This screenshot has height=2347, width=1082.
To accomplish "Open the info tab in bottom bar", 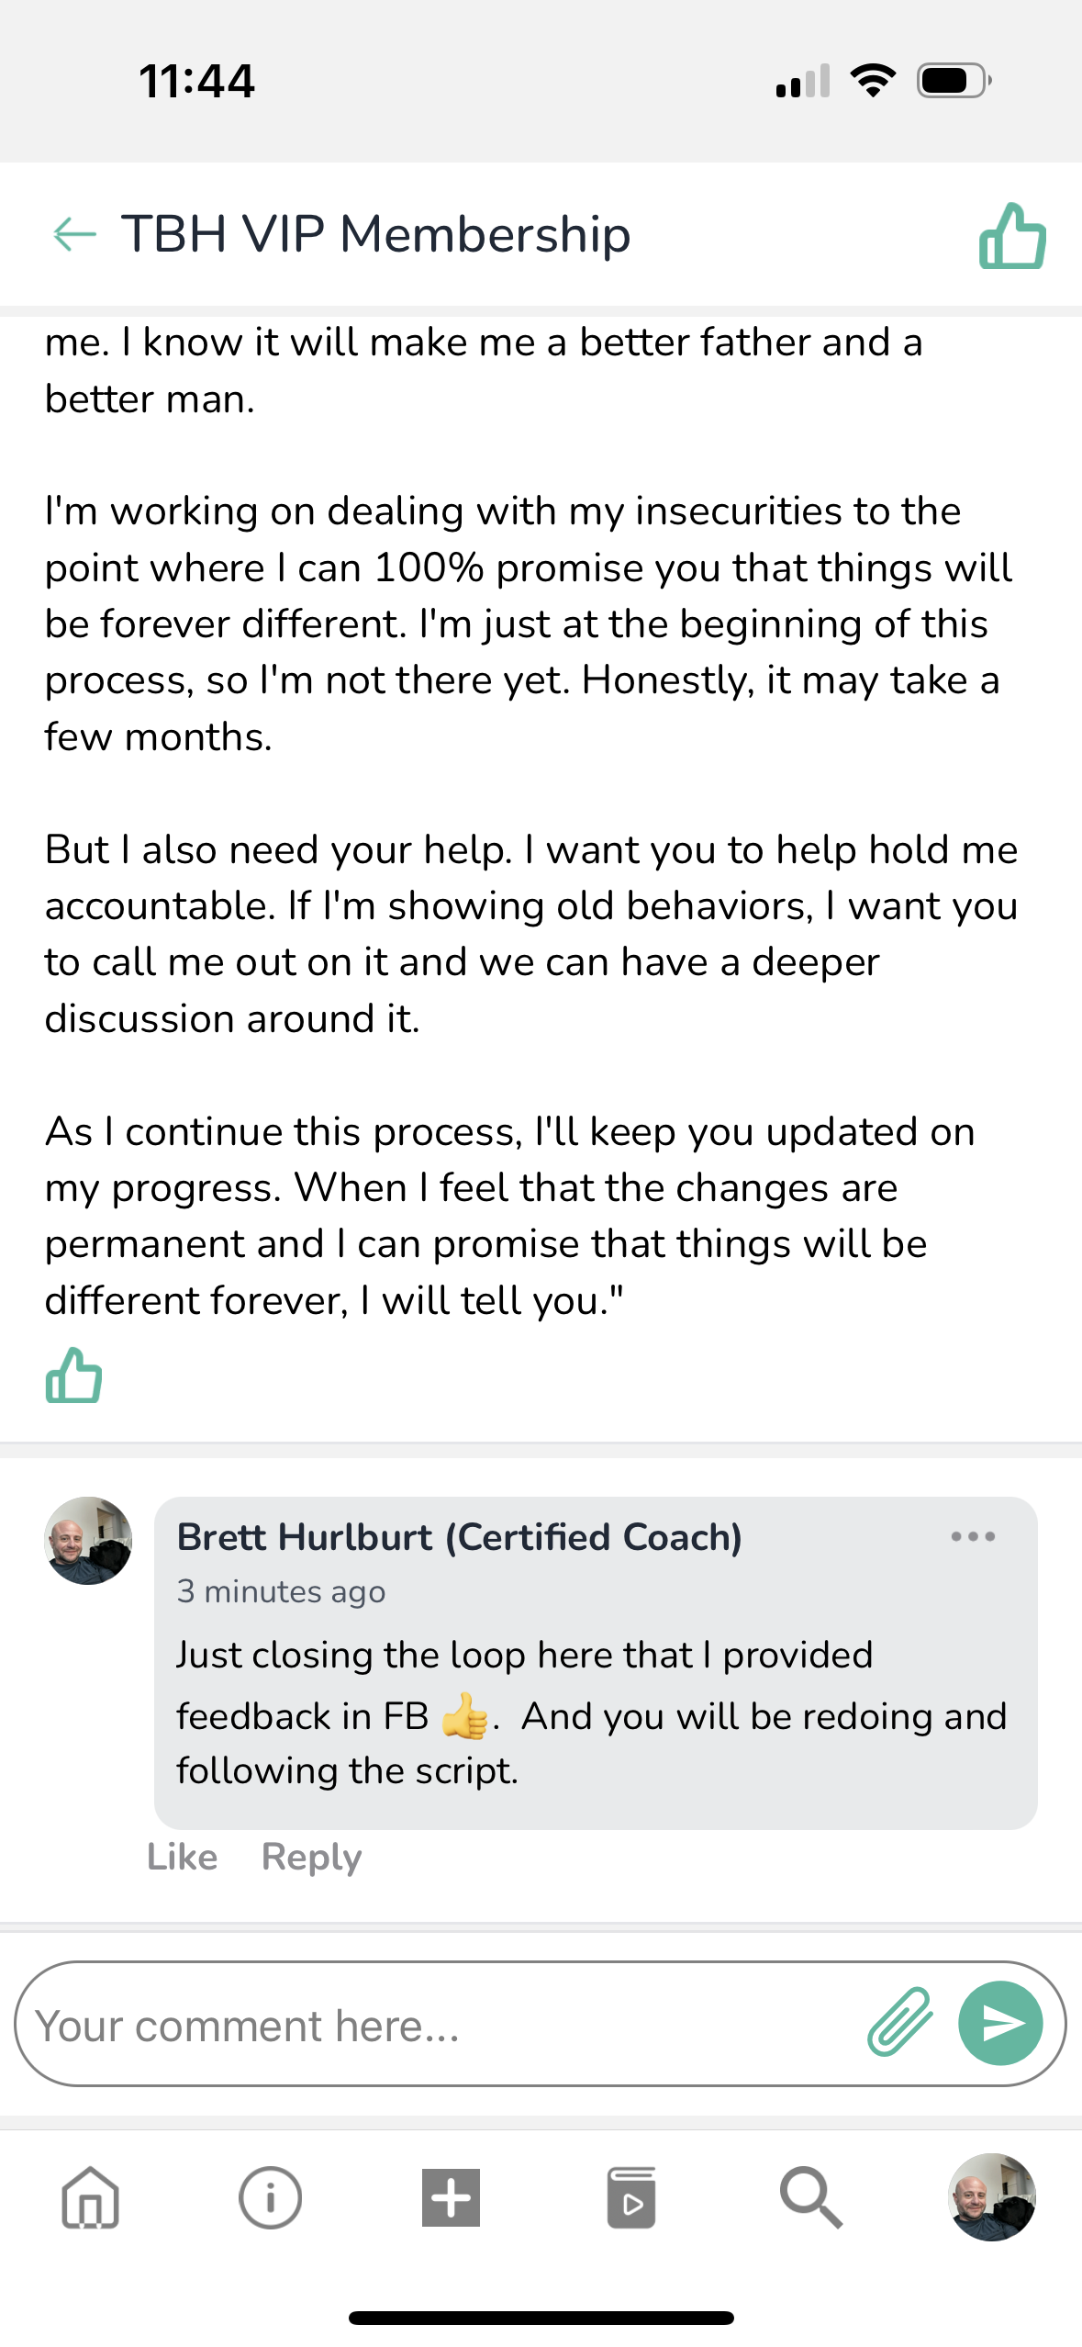I will pyautogui.click(x=270, y=2197).
